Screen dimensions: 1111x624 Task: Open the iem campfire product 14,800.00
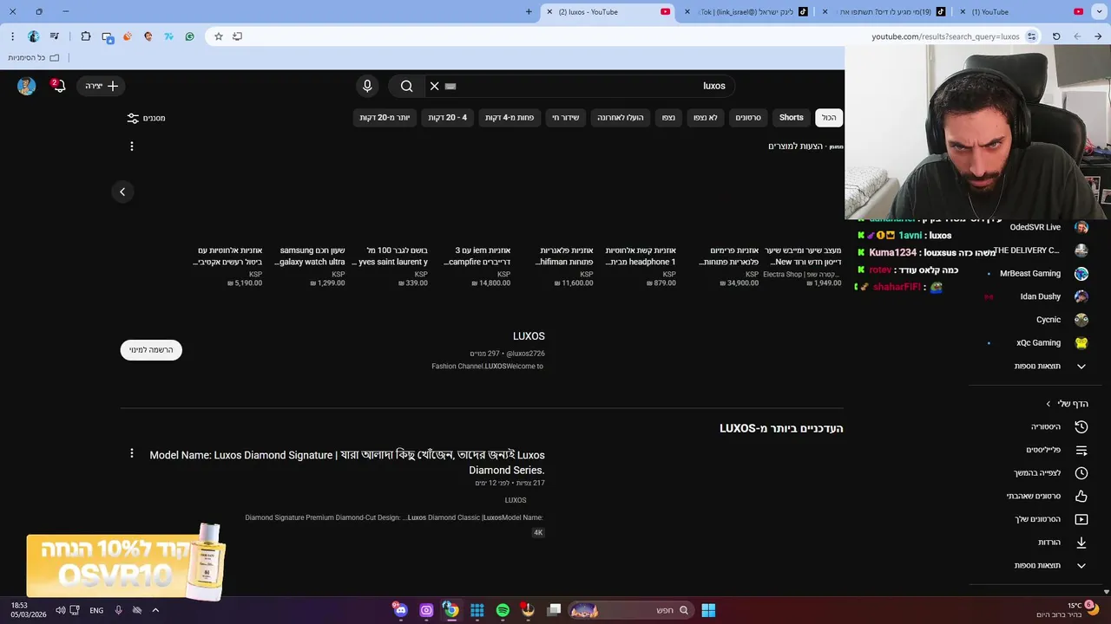(x=477, y=256)
